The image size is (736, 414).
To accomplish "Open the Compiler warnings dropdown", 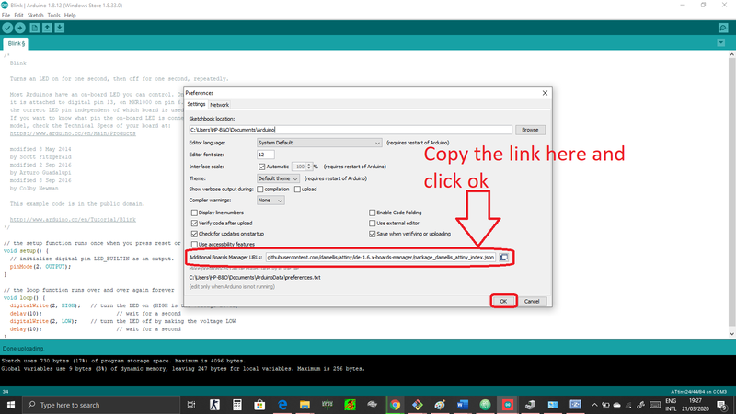I will click(270, 201).
